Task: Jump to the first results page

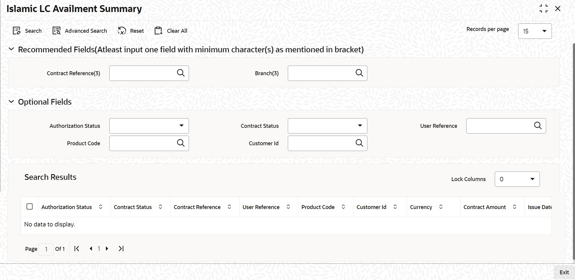Action: pyautogui.click(x=77, y=249)
